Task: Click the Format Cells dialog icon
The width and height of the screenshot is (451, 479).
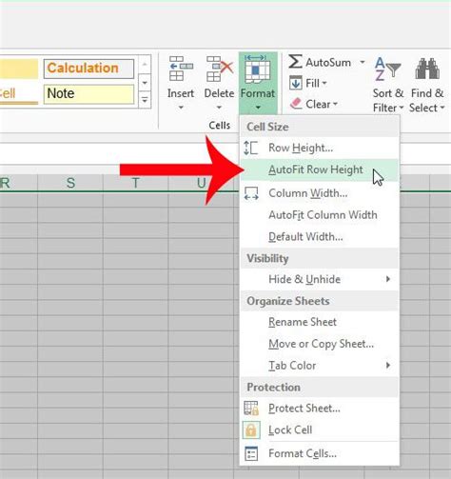Action: coord(251,453)
